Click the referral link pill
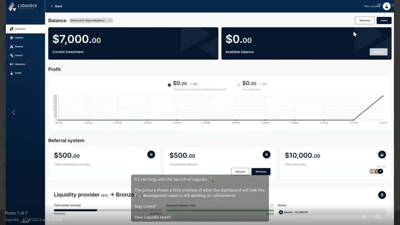The image size is (400, 225). point(91,20)
